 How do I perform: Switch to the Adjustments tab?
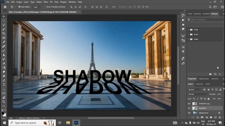pos(204,79)
